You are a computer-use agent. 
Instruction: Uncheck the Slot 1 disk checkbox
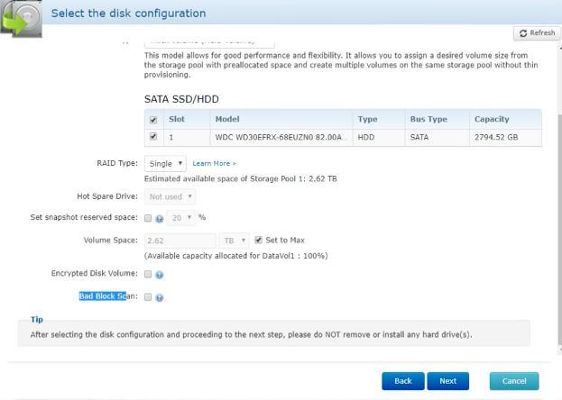point(152,137)
